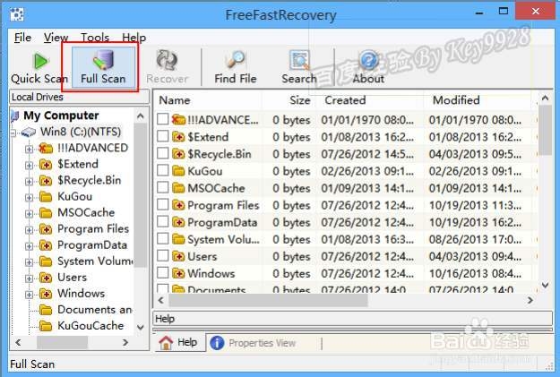This screenshot has width=560, height=377.
Task: Check the Program Files row checkbox
Action: (163, 204)
